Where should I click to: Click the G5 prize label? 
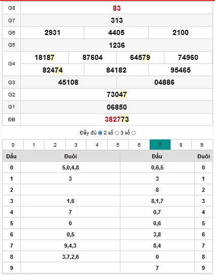12,45
